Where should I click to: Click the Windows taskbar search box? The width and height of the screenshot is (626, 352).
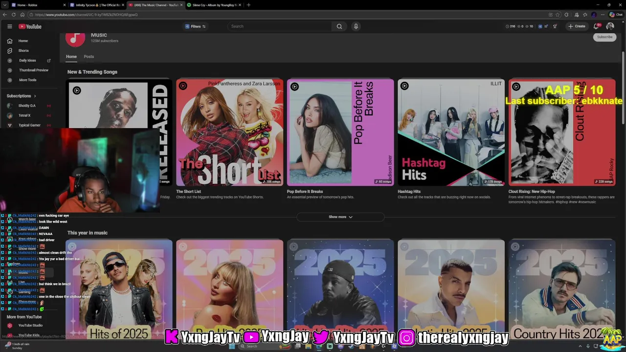[x=264, y=346]
